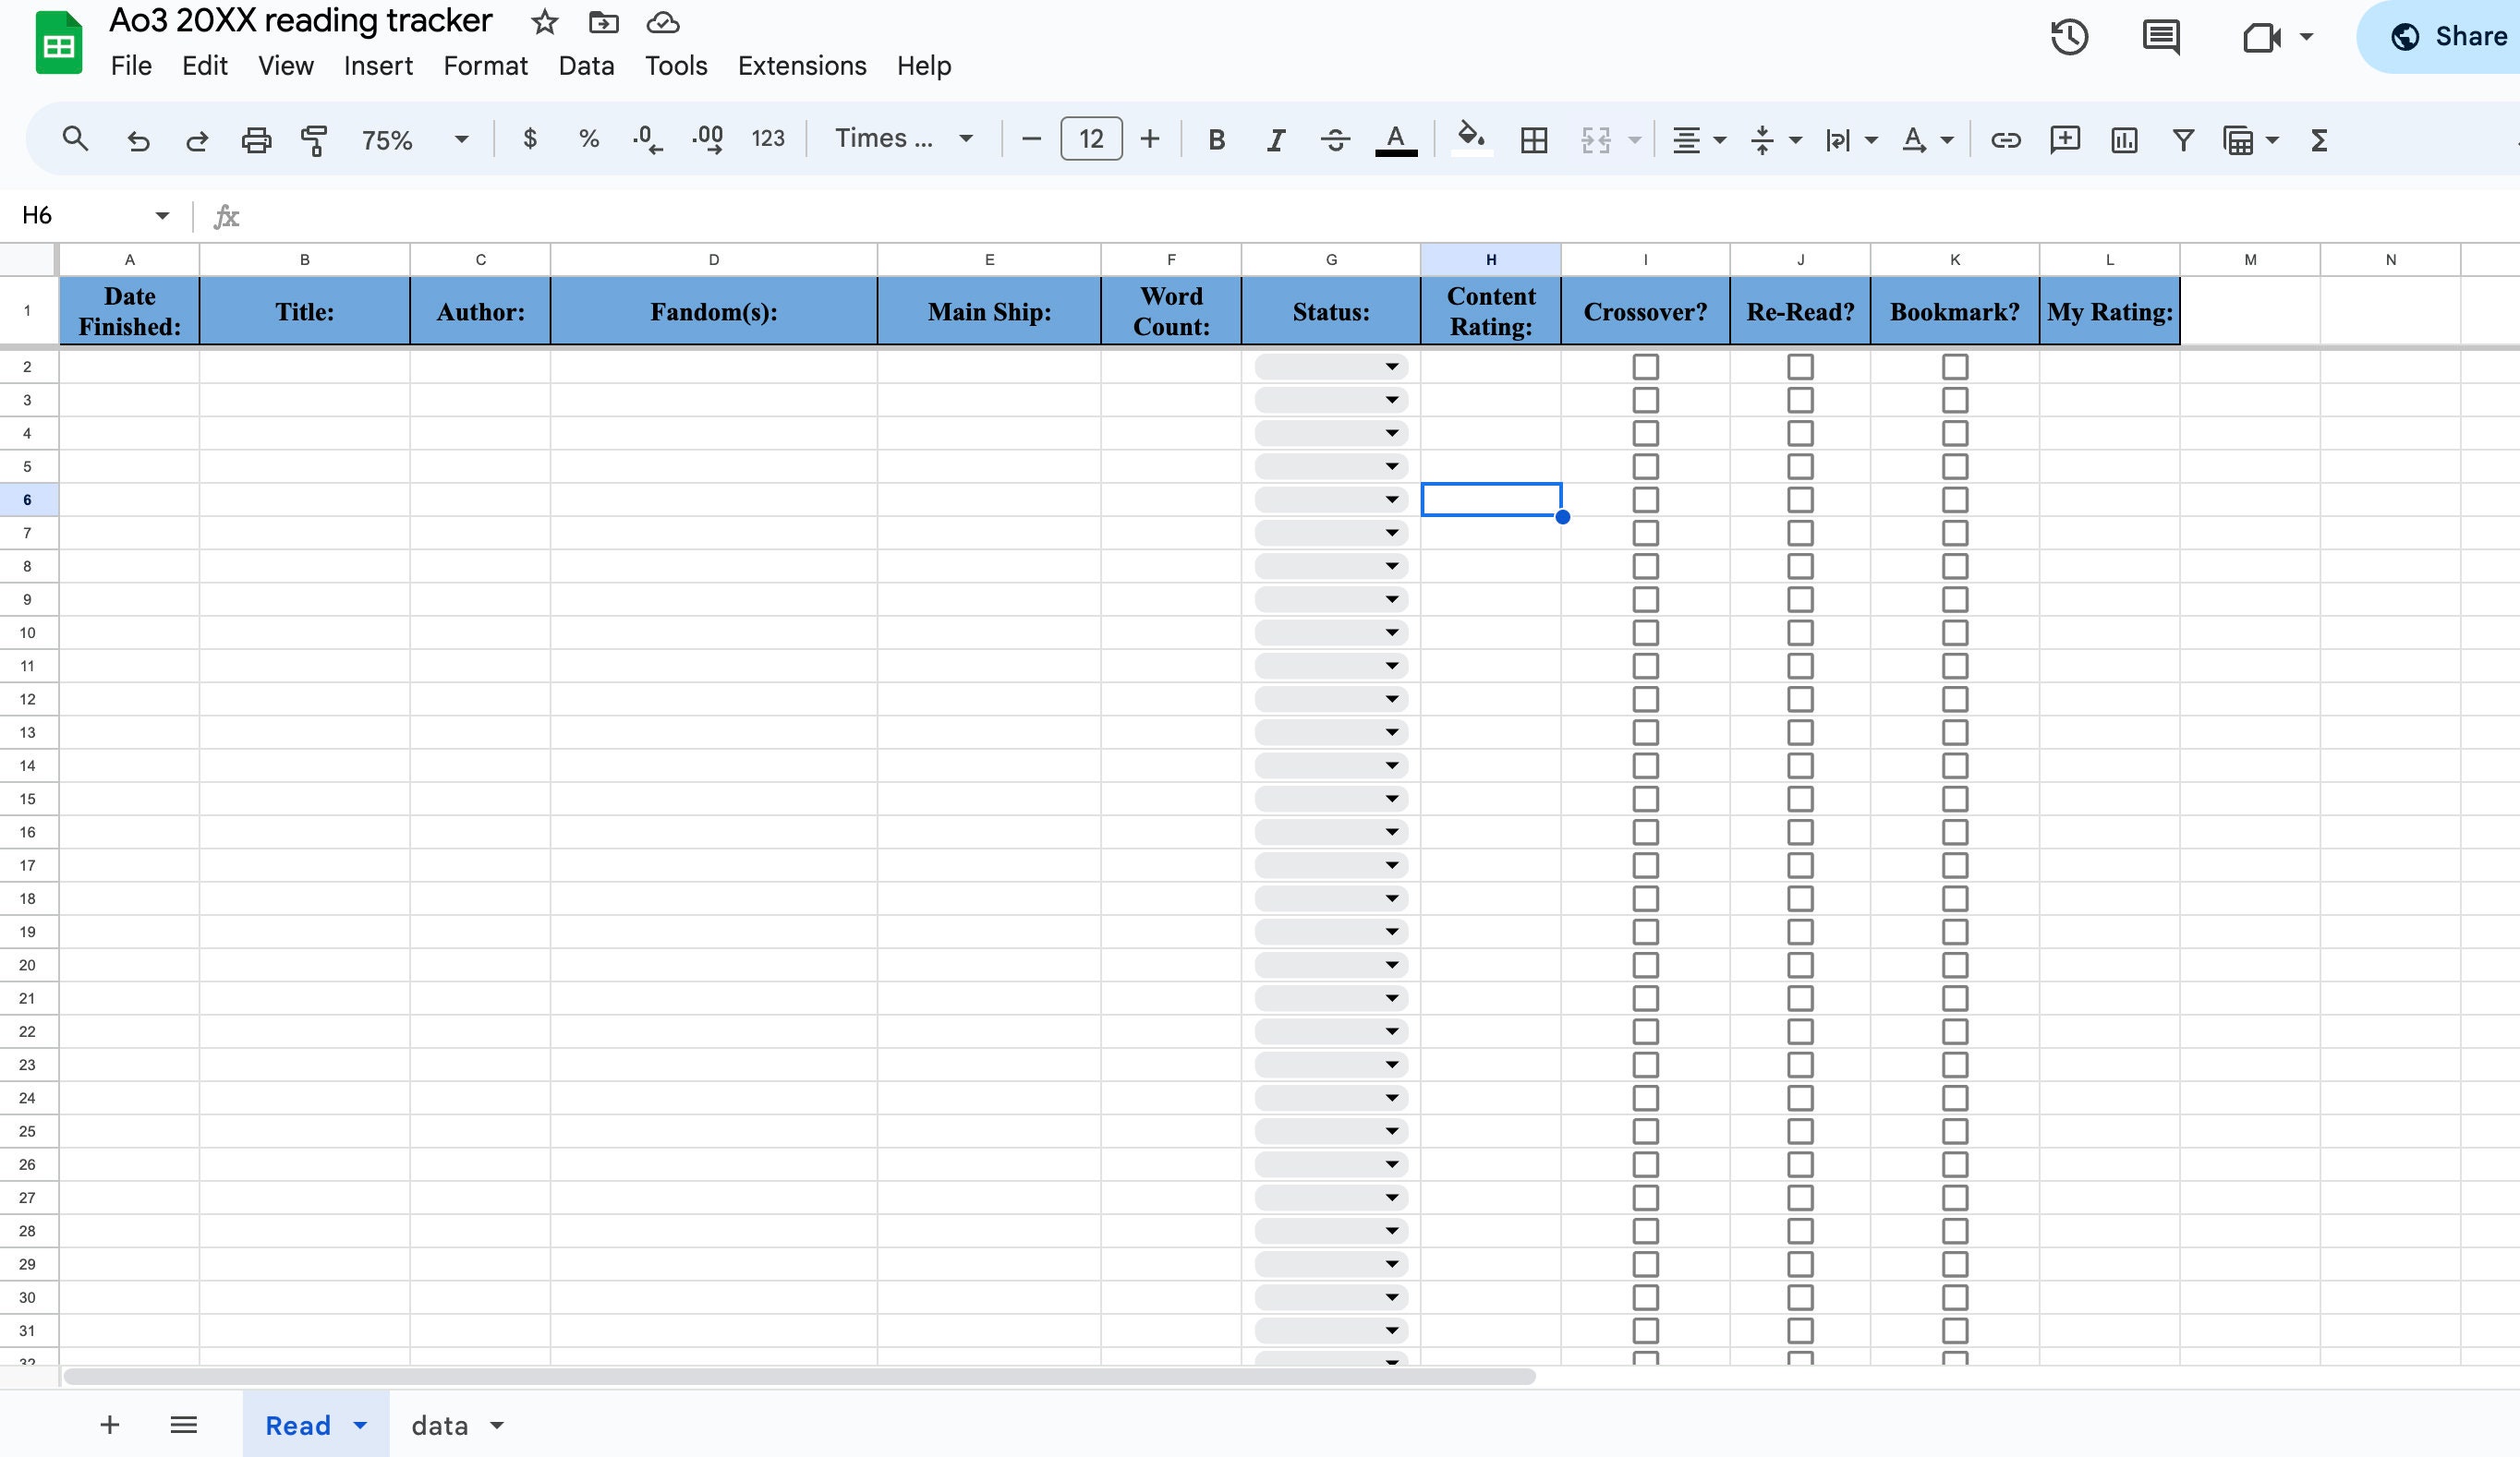Tick the Bookmark checkbox in row 4
This screenshot has width=2520, height=1457.
[1955, 433]
